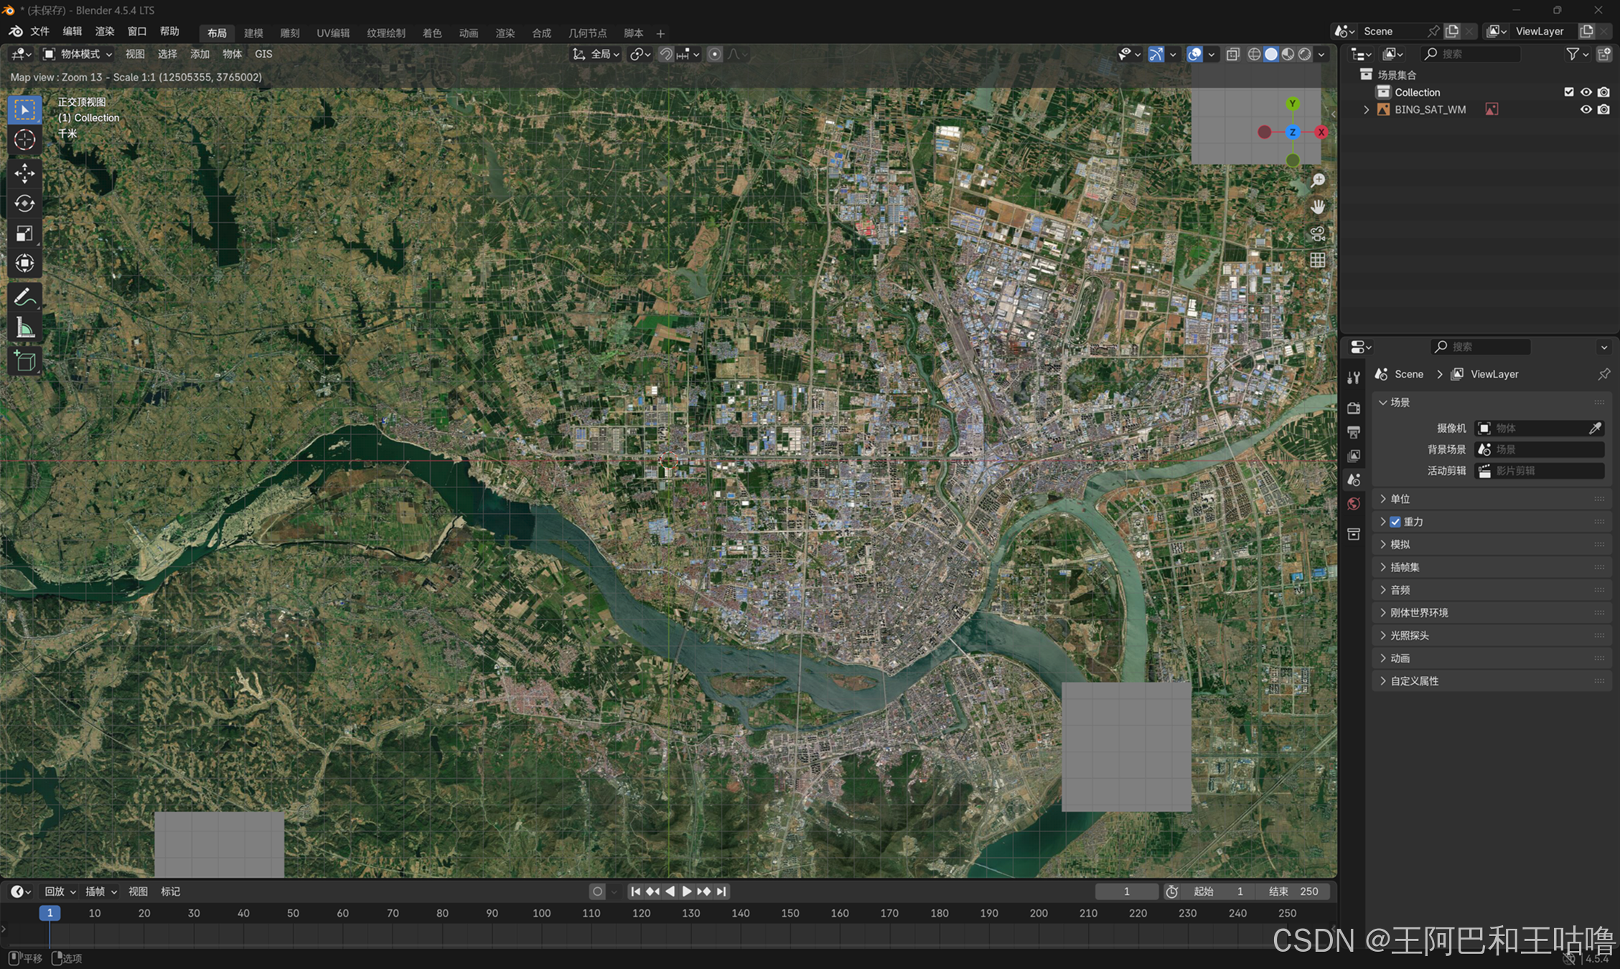
Task: Click frame 100 on the timeline ruler
Action: tap(541, 913)
